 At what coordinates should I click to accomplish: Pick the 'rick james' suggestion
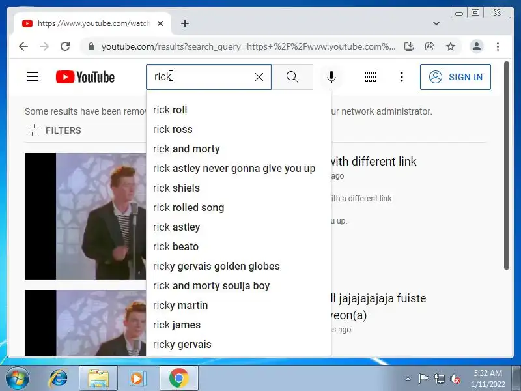pyautogui.click(x=238, y=325)
